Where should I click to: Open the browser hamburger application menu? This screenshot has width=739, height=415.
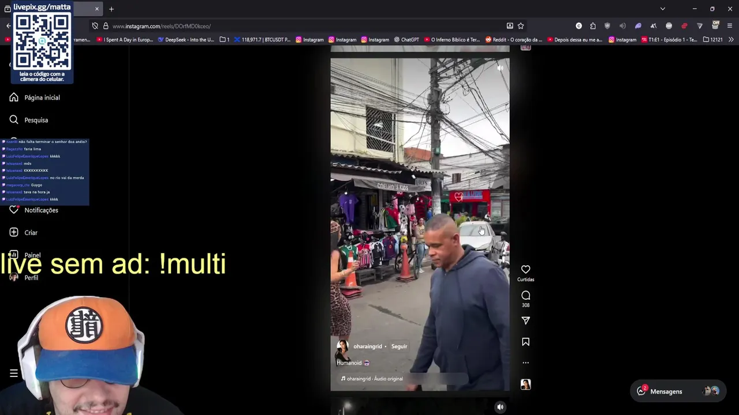(730, 26)
